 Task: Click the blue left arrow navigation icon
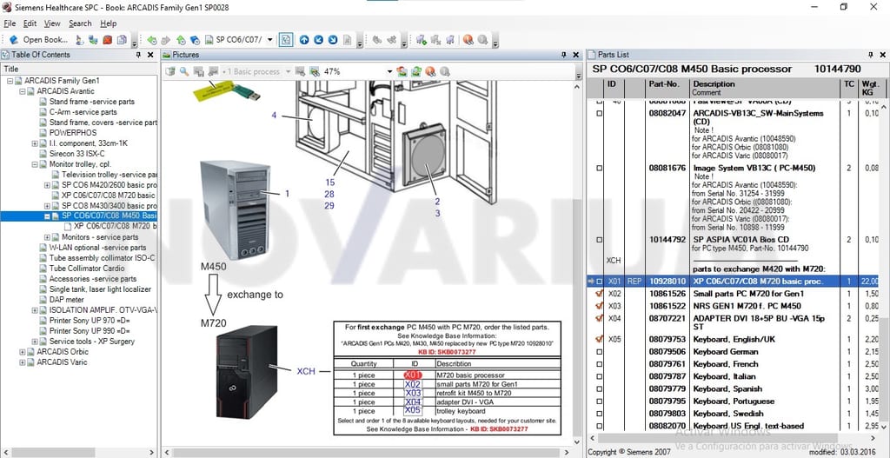(x=318, y=40)
